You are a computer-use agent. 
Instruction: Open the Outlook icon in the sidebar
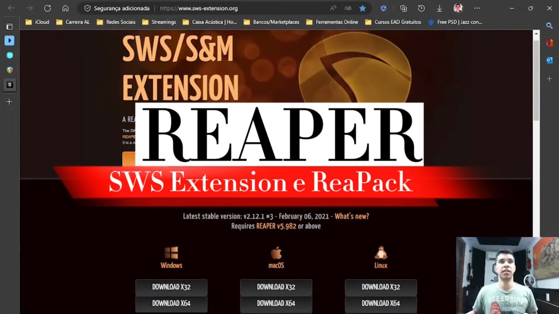549,60
